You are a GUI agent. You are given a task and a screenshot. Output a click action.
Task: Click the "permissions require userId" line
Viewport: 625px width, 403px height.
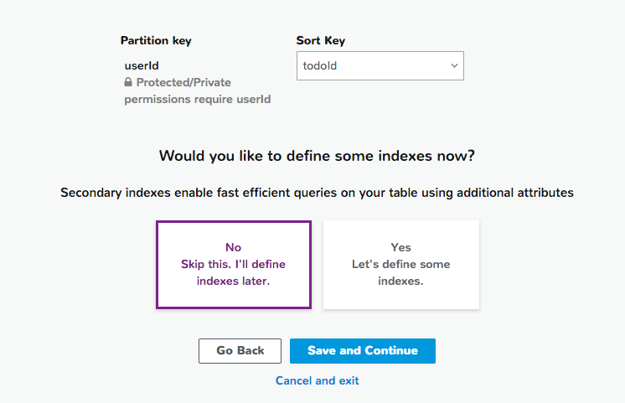coord(197,100)
